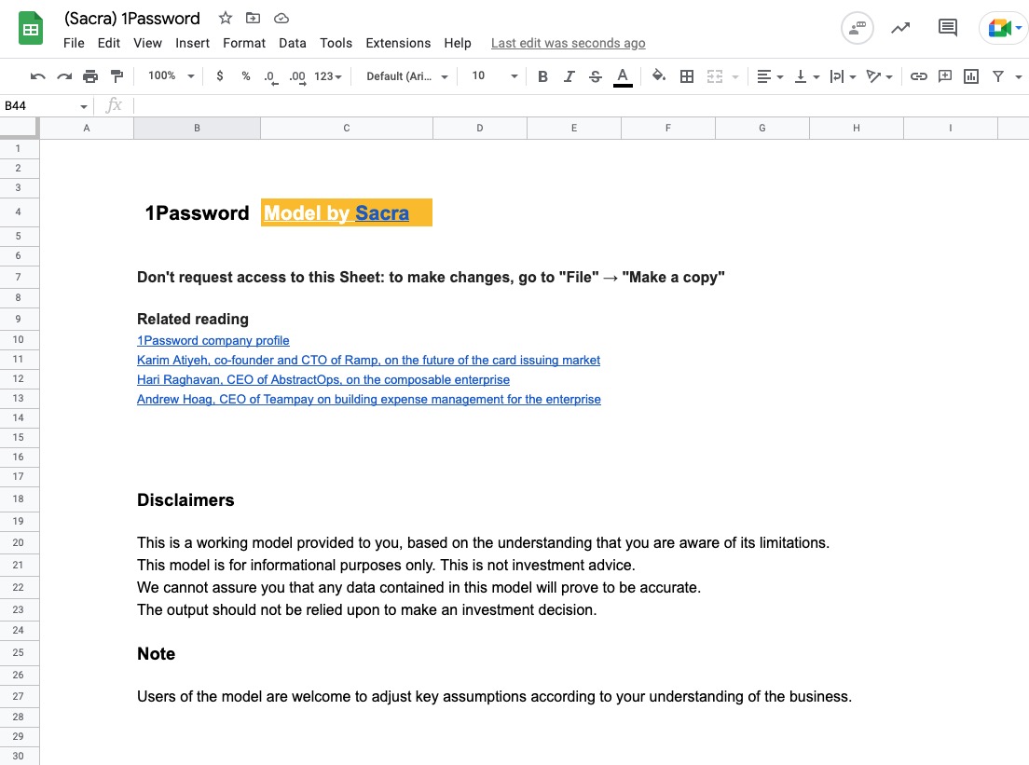The height and width of the screenshot is (765, 1029).
Task: Open the activity dashboard trend icon
Action: pos(900,28)
